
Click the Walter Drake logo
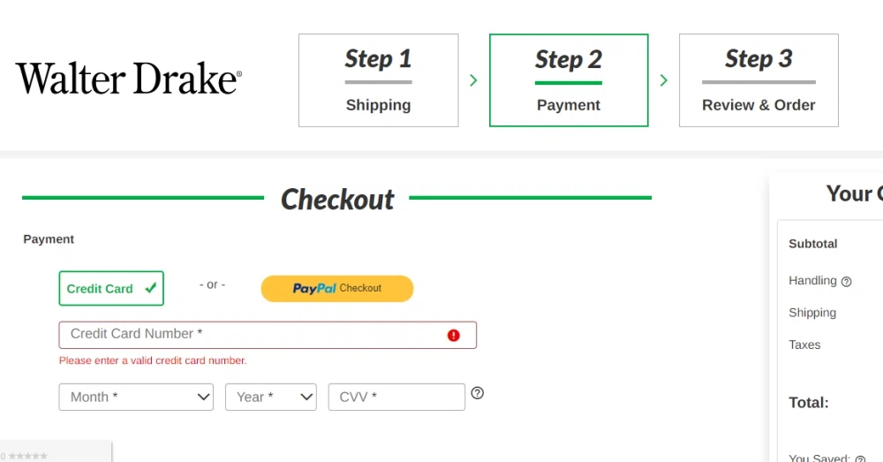point(129,79)
